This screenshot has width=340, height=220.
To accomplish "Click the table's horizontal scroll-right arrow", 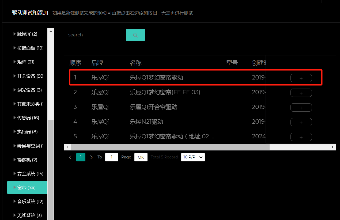I will coord(333,147).
